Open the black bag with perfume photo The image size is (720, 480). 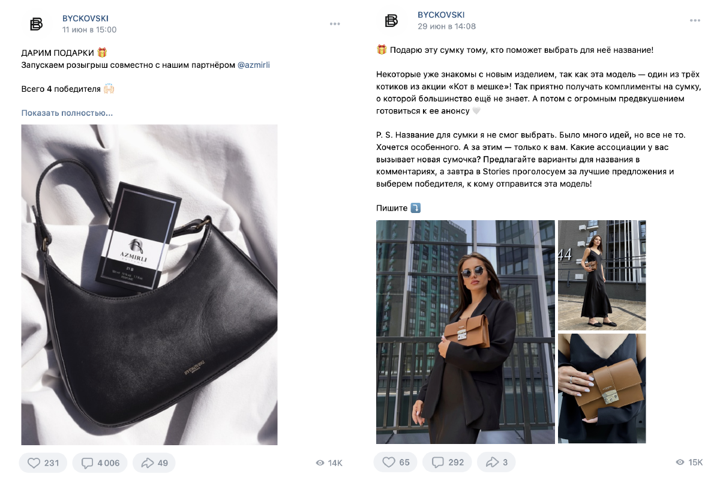149,284
